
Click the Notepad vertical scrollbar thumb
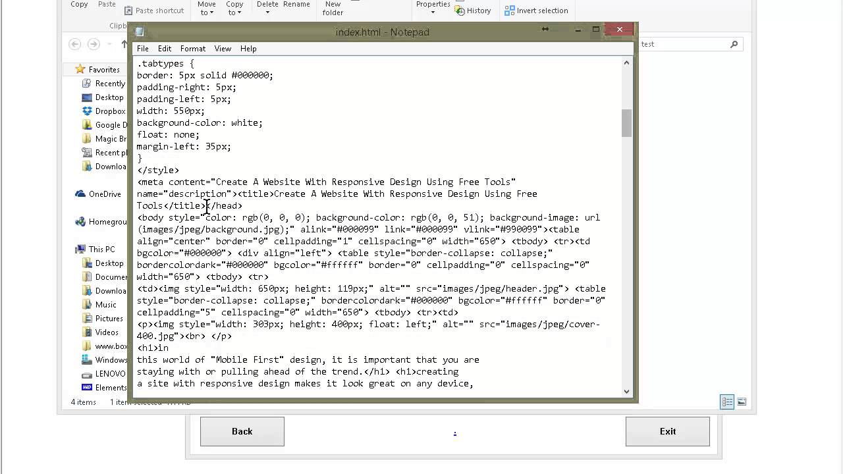coord(626,123)
